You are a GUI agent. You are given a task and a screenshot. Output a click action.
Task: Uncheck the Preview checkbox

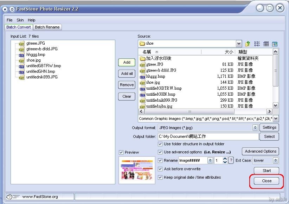point(121,152)
